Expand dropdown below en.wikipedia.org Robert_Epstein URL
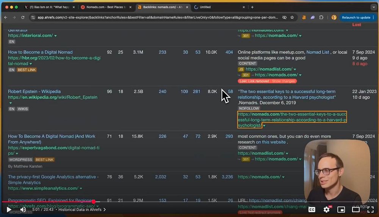 click(10, 103)
